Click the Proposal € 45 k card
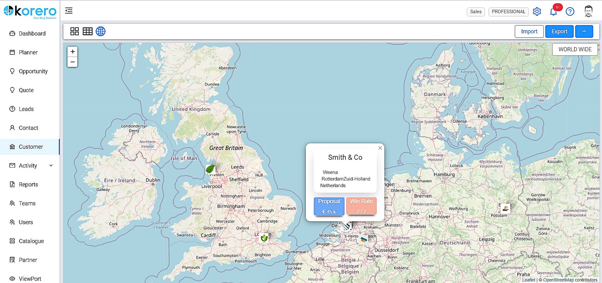The width and height of the screenshot is (602, 283). pos(329,206)
